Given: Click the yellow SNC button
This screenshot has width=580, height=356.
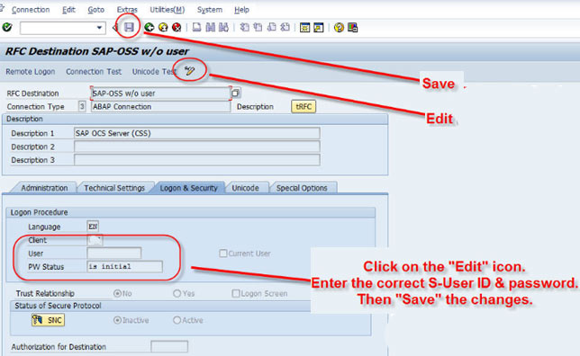Looking at the screenshot, I should pyautogui.click(x=48, y=320).
